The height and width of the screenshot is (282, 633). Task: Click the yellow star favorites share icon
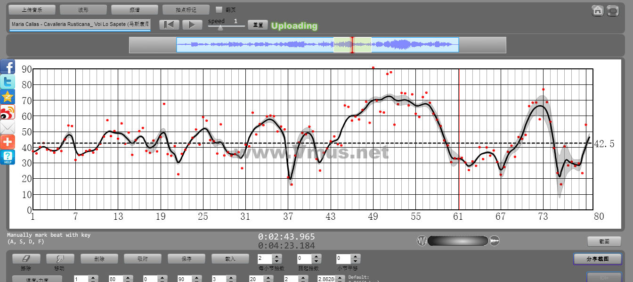(8, 97)
